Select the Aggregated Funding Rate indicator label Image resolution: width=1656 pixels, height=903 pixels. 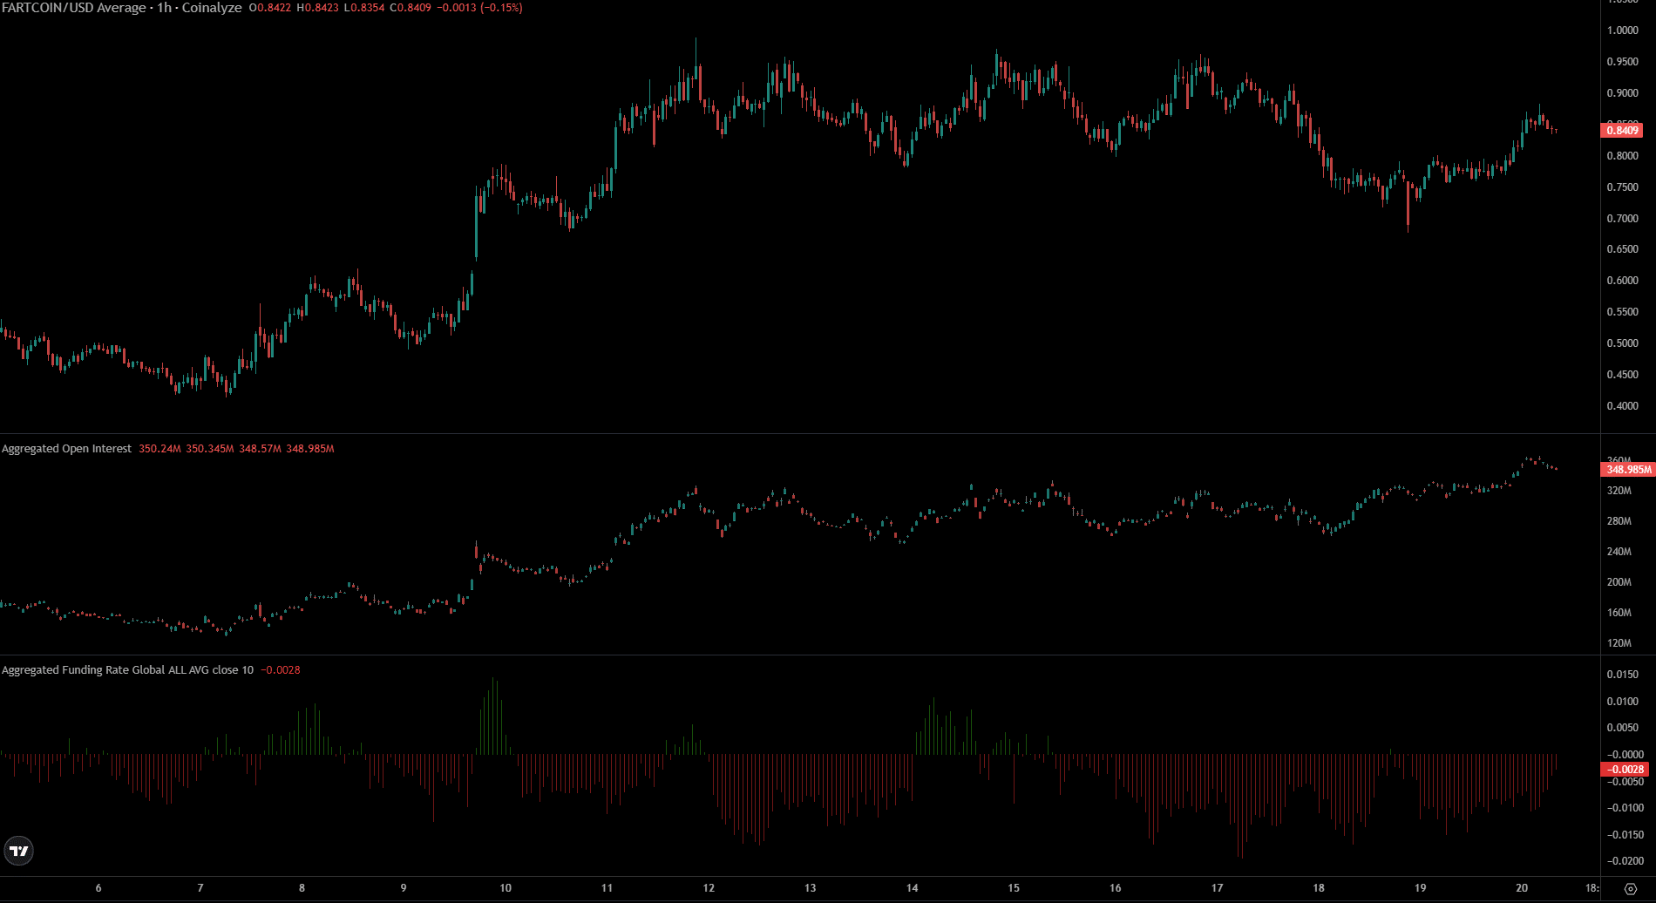pos(127,670)
